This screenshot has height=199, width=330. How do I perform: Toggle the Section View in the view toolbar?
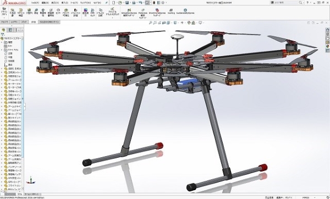(x=164, y=23)
